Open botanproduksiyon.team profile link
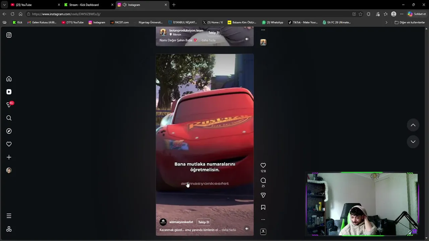Viewport: 429px width, 241px height. [186, 30]
